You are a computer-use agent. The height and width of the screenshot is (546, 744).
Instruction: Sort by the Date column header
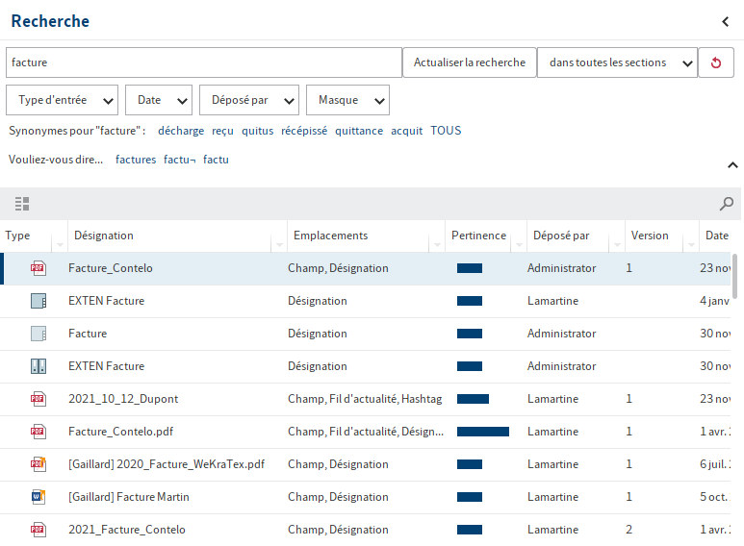pyautogui.click(x=717, y=236)
